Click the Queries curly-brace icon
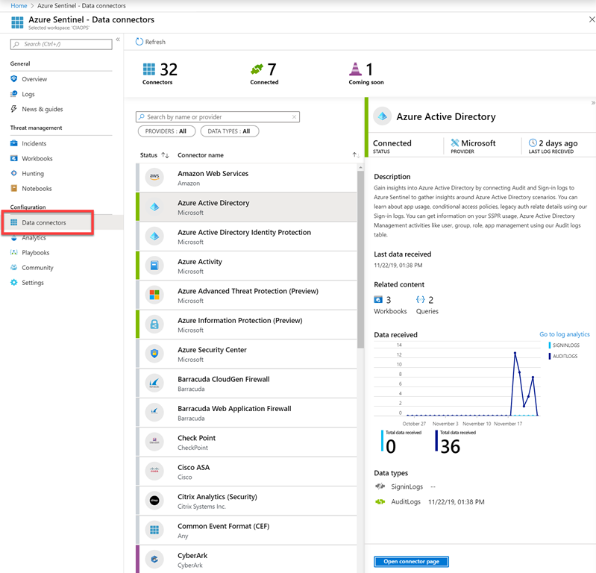This screenshot has height=573, width=596. 420,300
